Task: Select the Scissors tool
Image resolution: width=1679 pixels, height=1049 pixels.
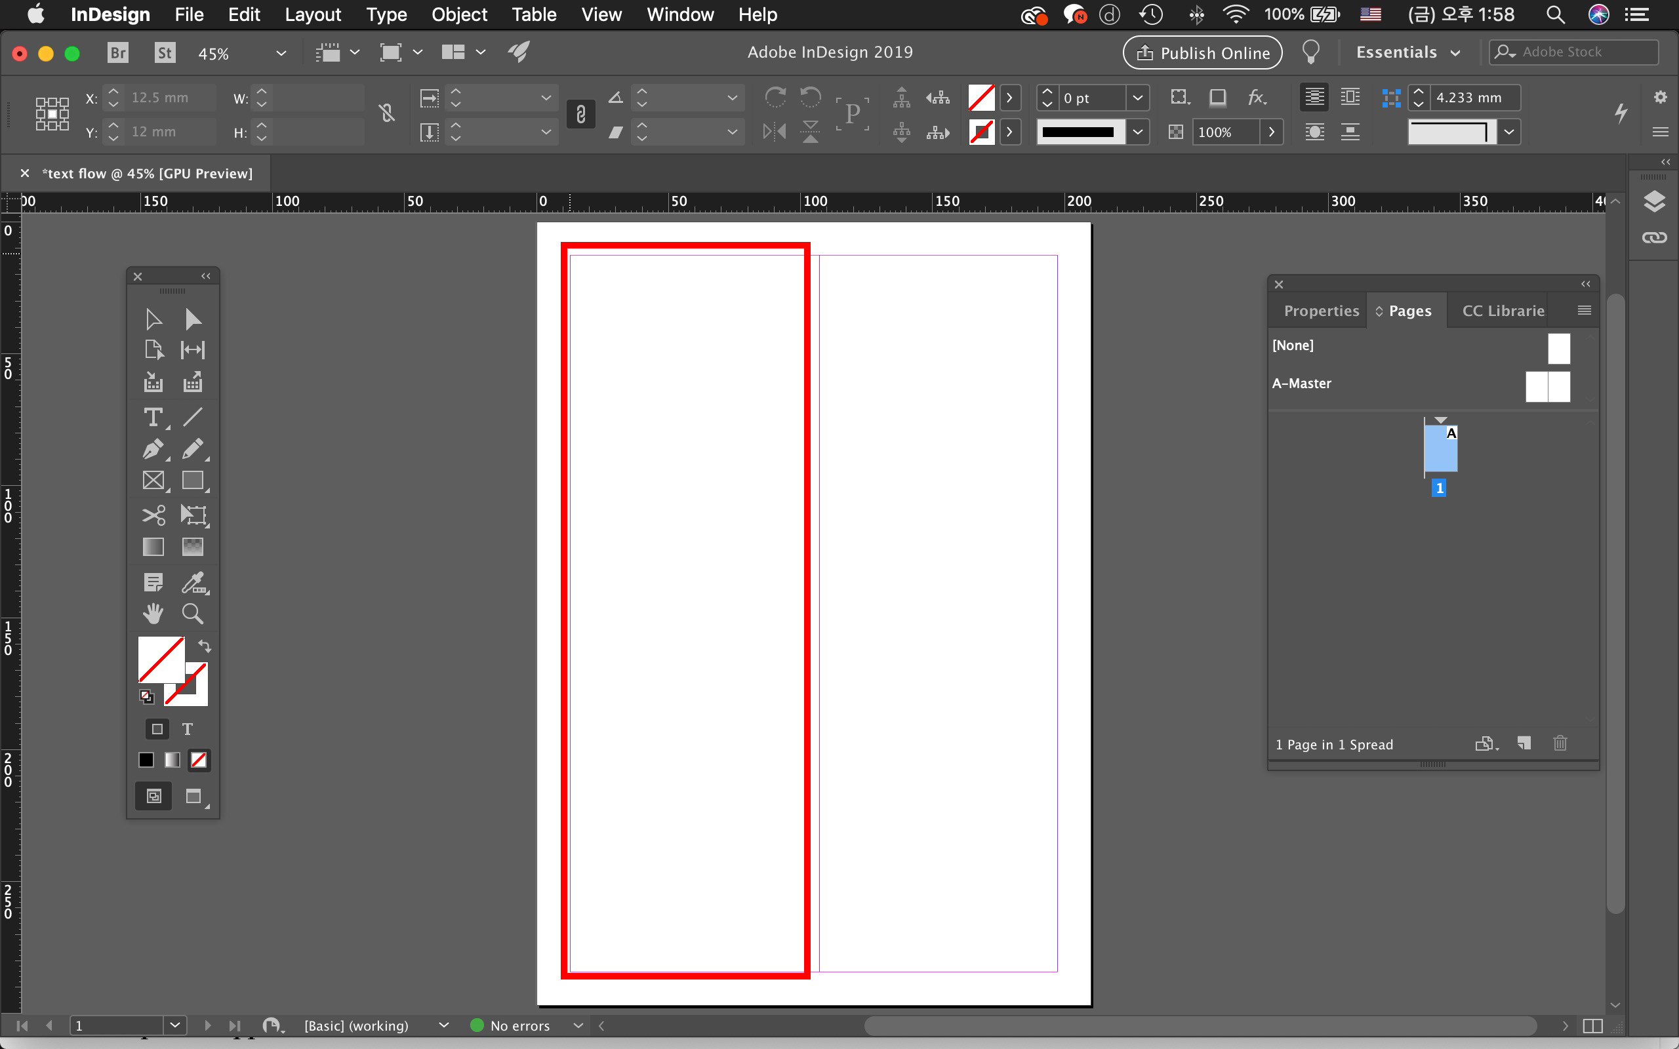Action: point(153,515)
